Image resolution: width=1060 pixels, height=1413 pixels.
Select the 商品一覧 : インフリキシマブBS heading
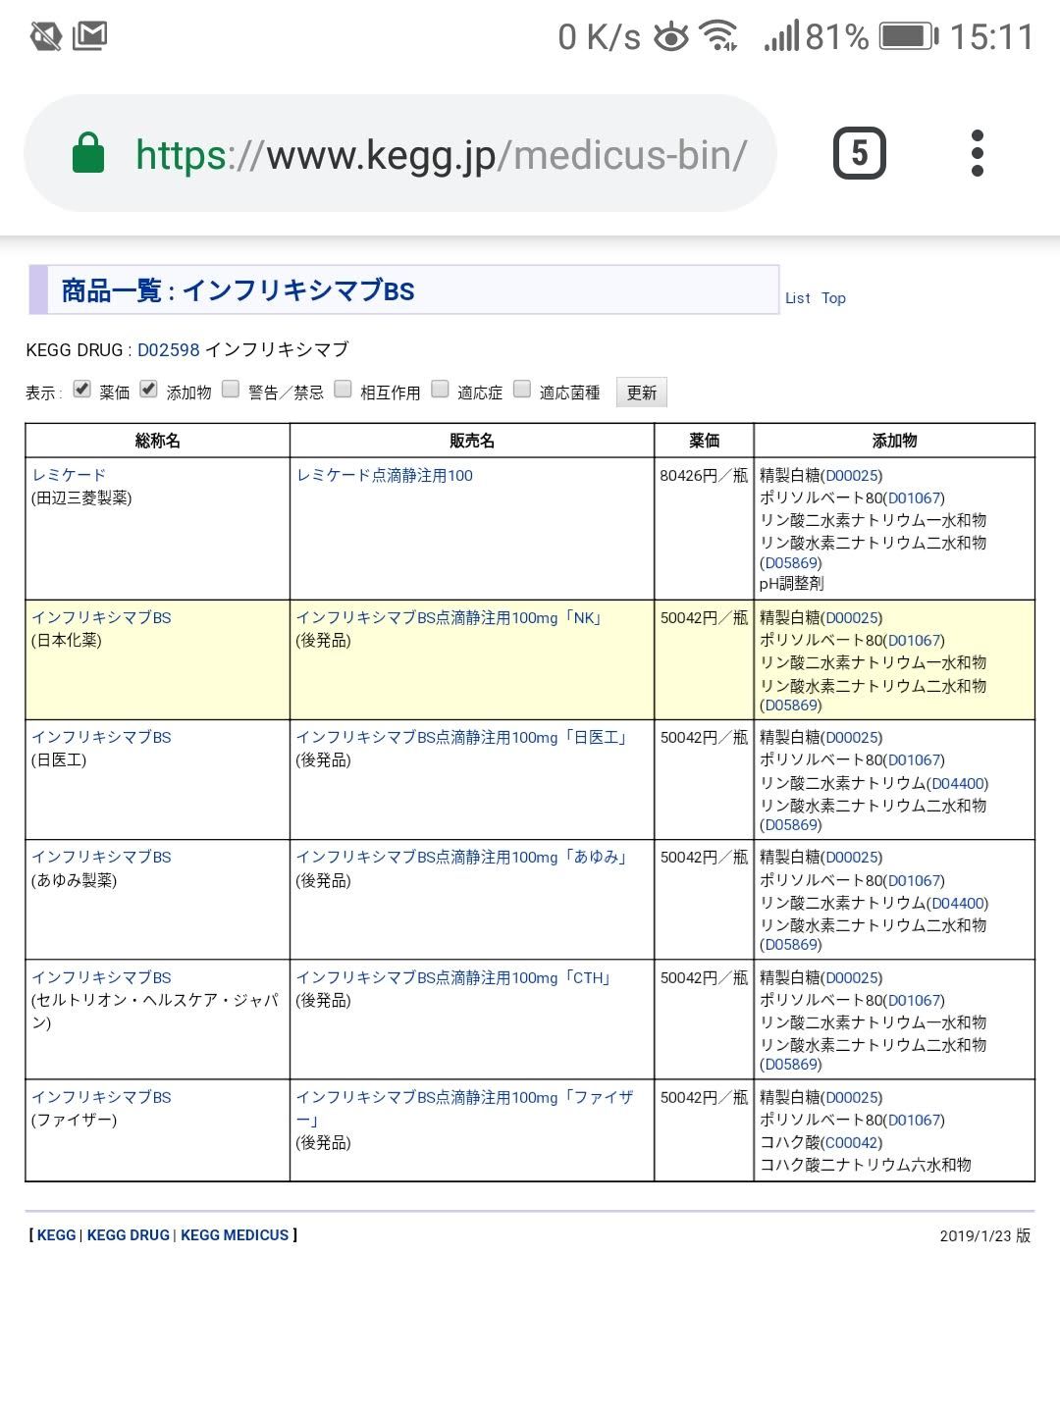click(238, 290)
